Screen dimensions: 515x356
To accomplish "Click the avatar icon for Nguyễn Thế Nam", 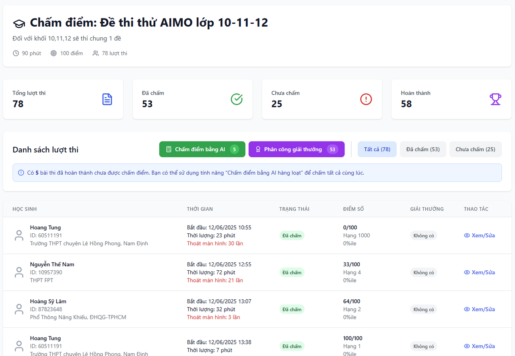I will (19, 272).
